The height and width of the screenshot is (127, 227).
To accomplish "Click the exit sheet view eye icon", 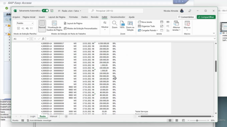I will [23, 28].
